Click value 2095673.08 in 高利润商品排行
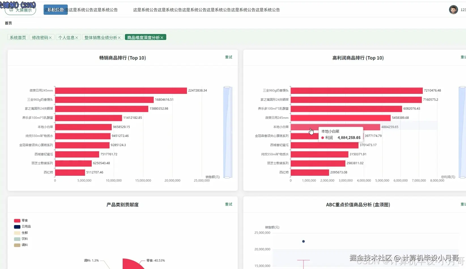 pyautogui.click(x=339, y=172)
